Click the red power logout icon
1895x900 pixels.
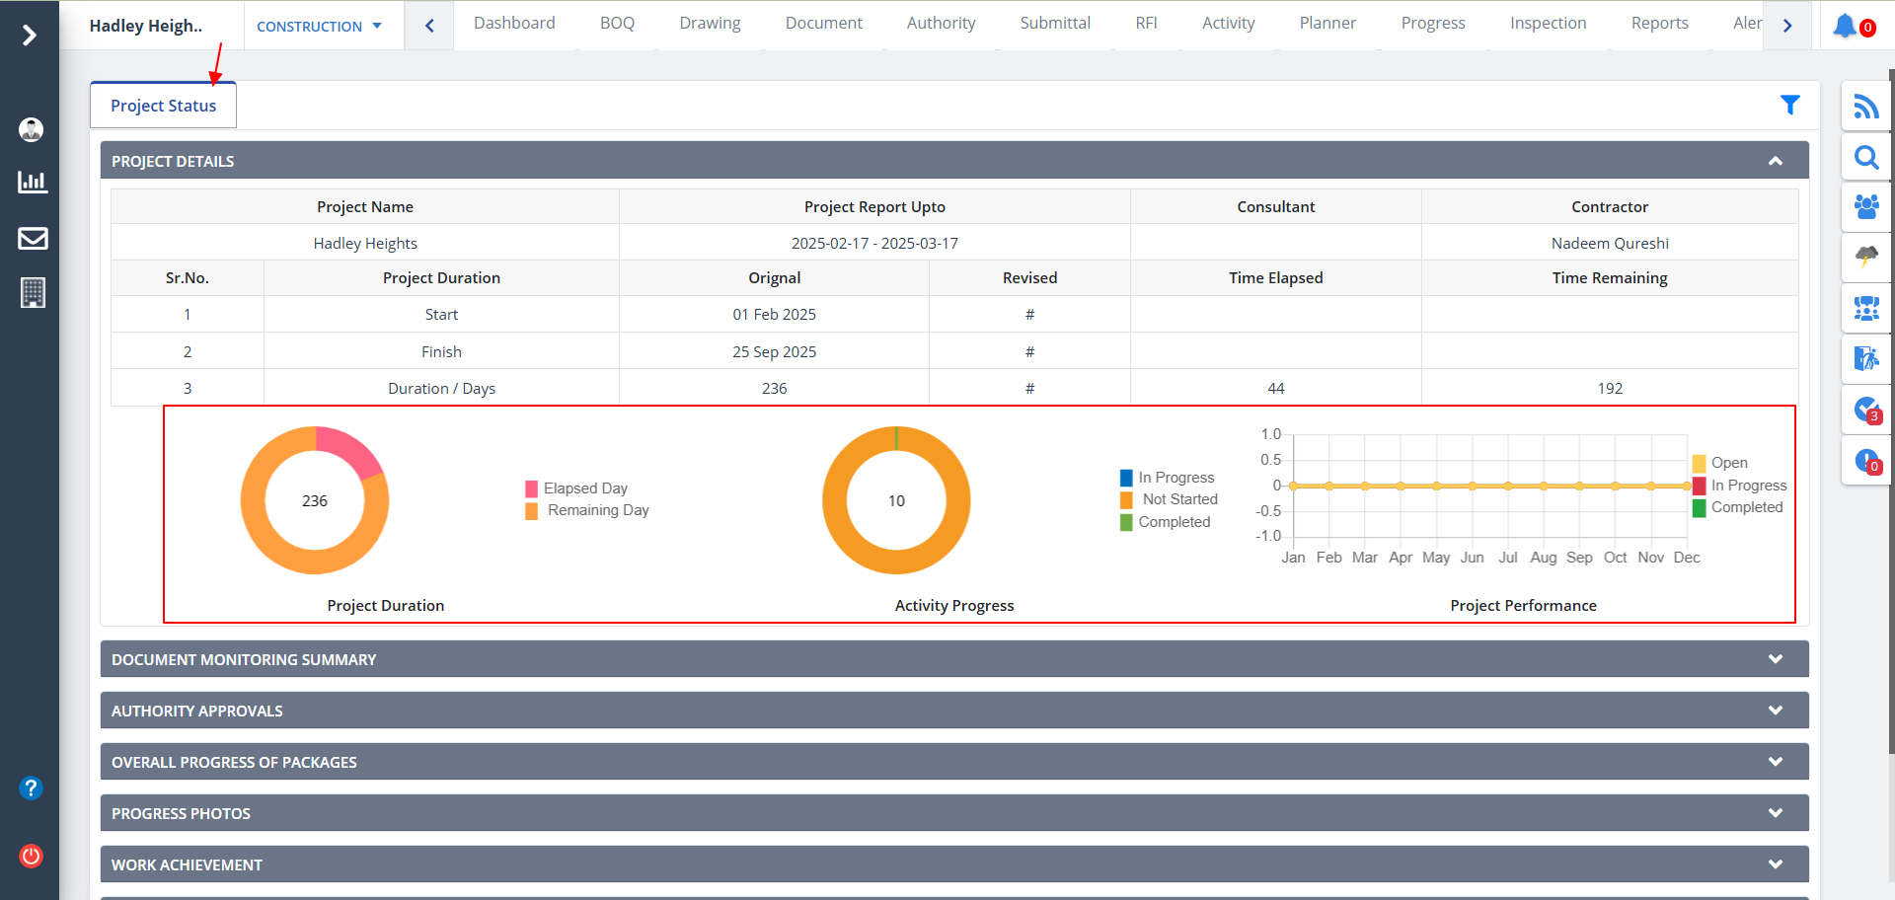point(32,856)
